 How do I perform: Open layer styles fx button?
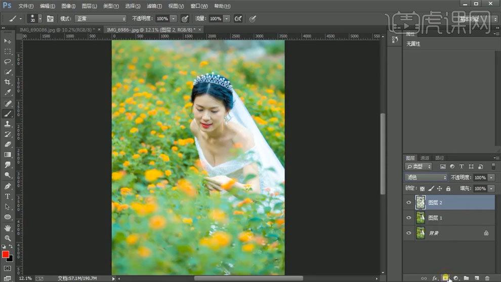pos(435,278)
